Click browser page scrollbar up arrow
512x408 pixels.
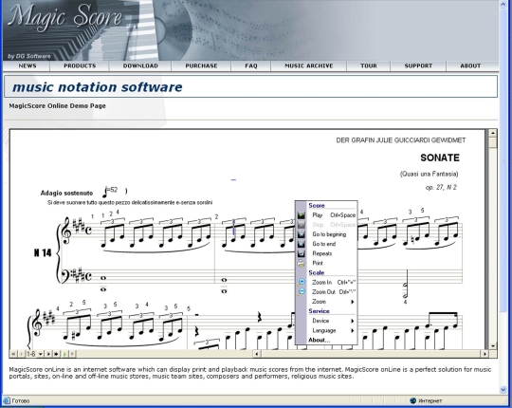(x=503, y=4)
